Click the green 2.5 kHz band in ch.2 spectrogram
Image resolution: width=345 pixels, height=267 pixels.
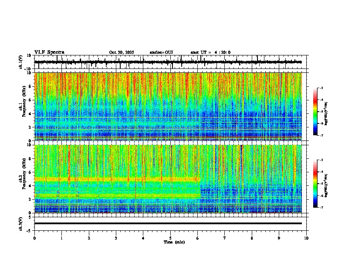(117, 195)
